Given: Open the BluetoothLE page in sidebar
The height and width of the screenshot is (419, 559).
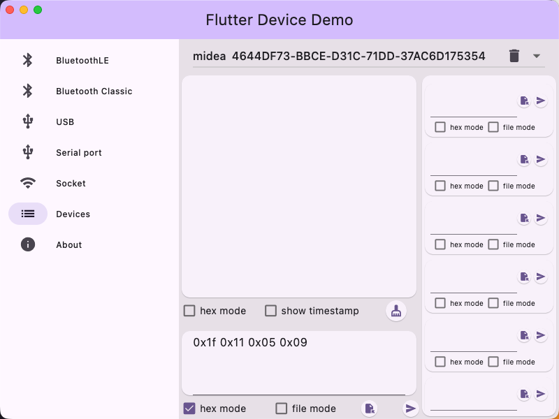Looking at the screenshot, I should tap(82, 61).
